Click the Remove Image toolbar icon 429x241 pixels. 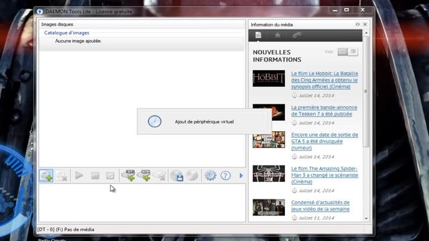click(61, 175)
